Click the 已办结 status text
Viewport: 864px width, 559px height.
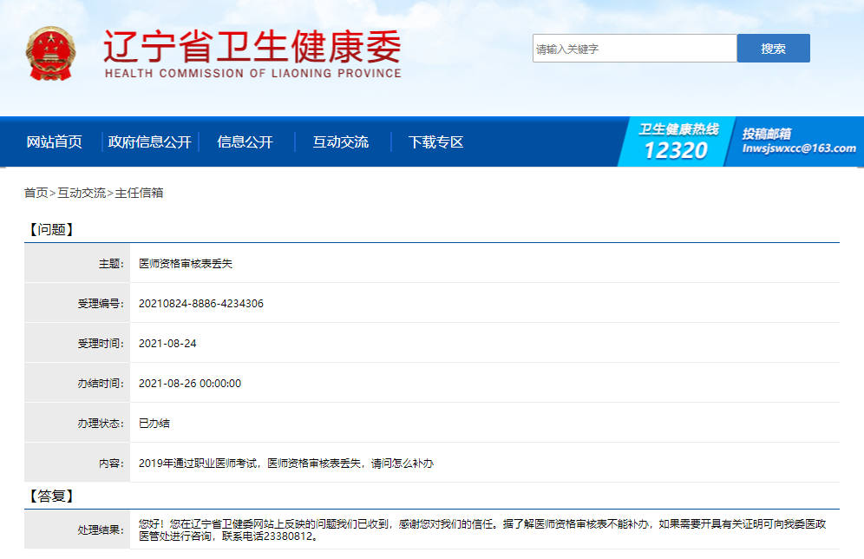point(154,424)
